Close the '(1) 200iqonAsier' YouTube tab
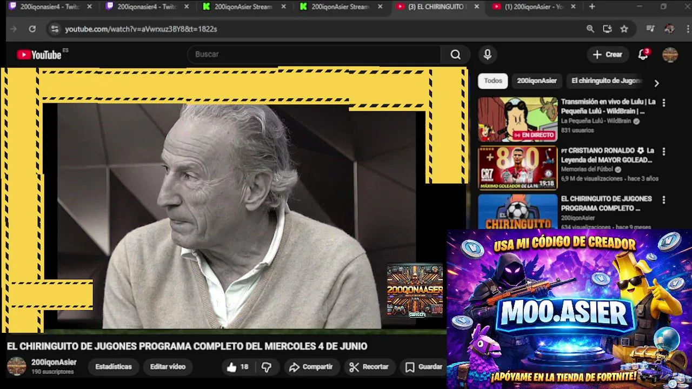This screenshot has width=692, height=389. pyautogui.click(x=573, y=6)
